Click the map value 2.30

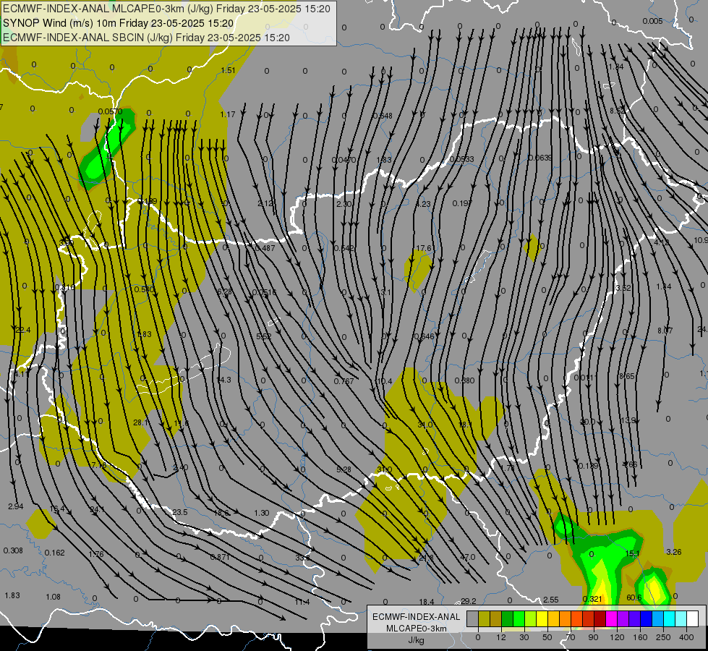click(344, 204)
